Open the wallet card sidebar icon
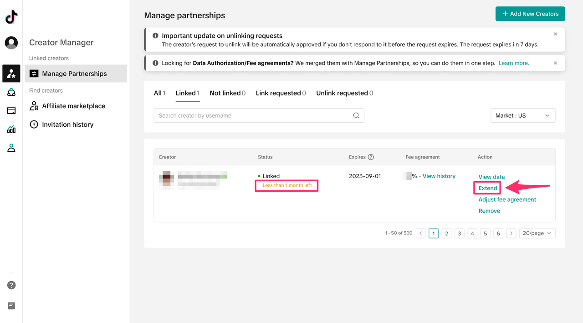Viewport: 583px width, 323px height. 11,110
